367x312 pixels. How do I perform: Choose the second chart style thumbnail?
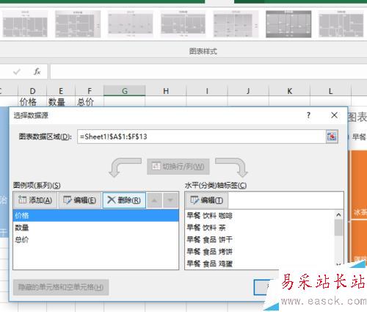click(x=78, y=23)
